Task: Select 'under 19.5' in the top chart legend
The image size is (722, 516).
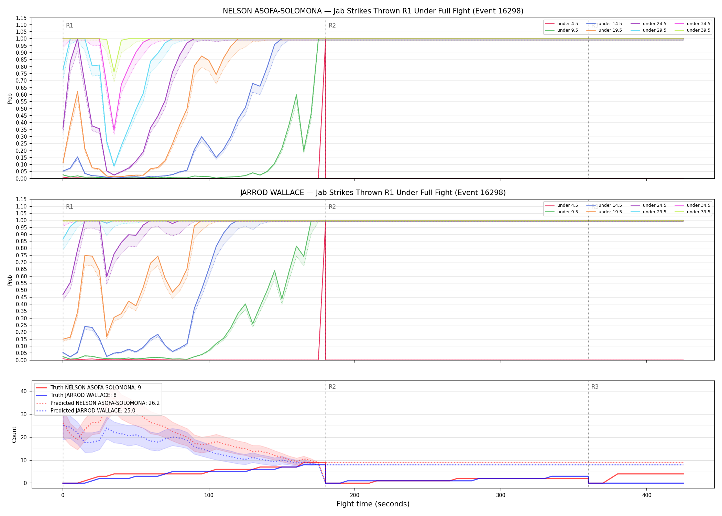Action: coord(604,30)
